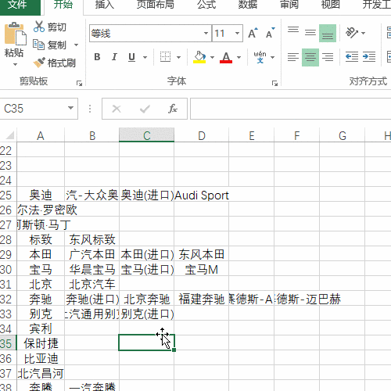Select cell containing 福建奔驰

[x=202, y=299]
